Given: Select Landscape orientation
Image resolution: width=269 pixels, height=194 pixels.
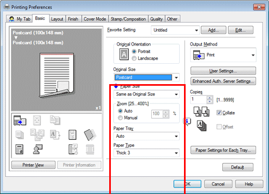Looking at the screenshot, I should [134, 58].
